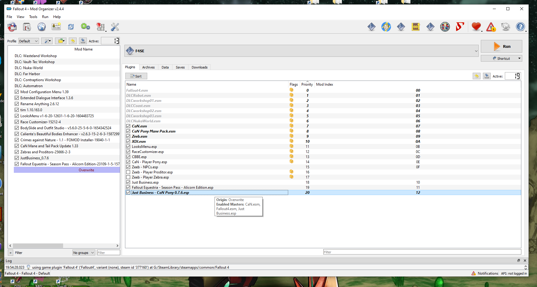537x287 pixels.
Task: Click the install mod from archive icon
Action: click(x=27, y=27)
